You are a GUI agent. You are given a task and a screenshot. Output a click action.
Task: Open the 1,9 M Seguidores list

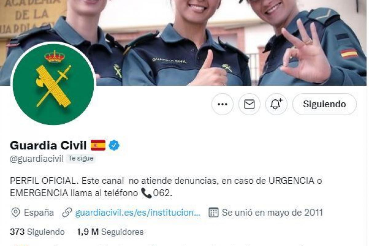coord(110,232)
